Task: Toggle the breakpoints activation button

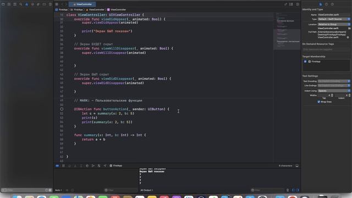Action: click(x=57, y=166)
